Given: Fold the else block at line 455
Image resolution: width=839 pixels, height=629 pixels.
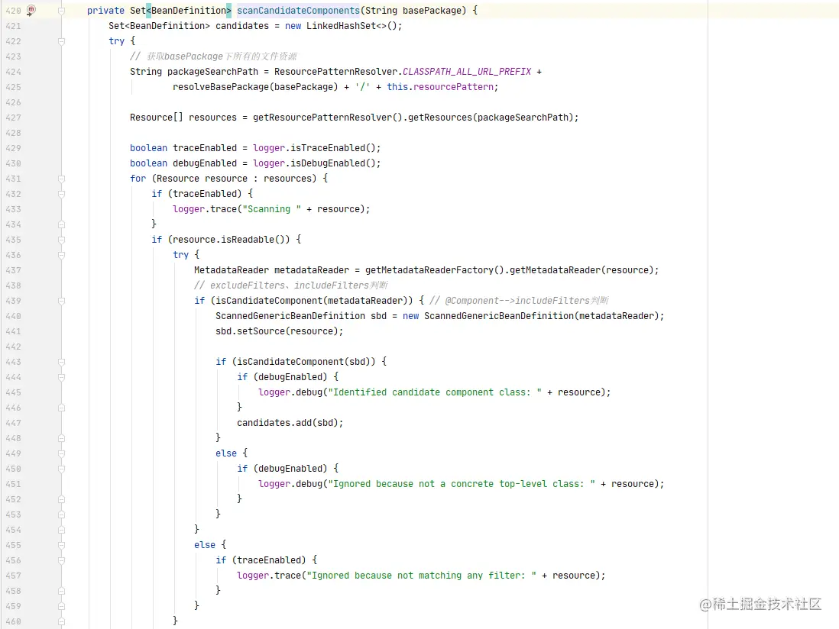Looking at the screenshot, I should pyautogui.click(x=62, y=545).
